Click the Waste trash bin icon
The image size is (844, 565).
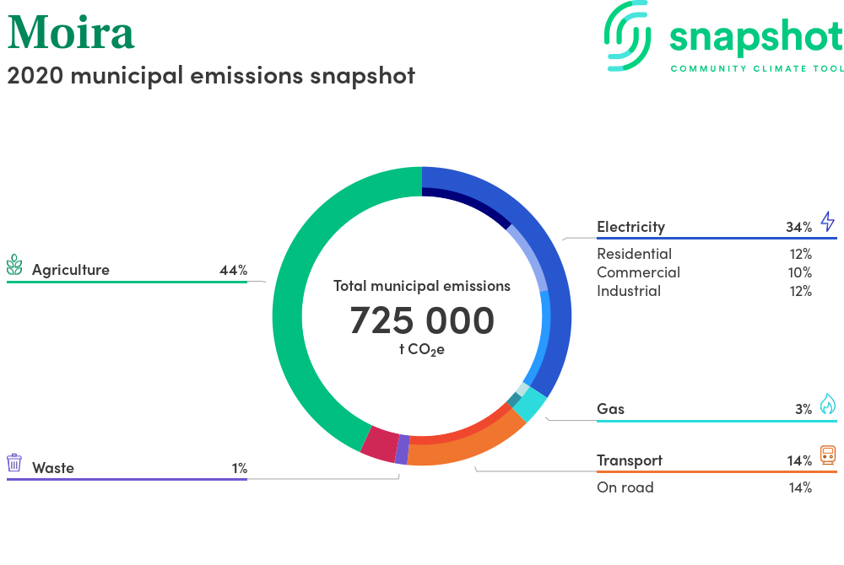click(14, 462)
